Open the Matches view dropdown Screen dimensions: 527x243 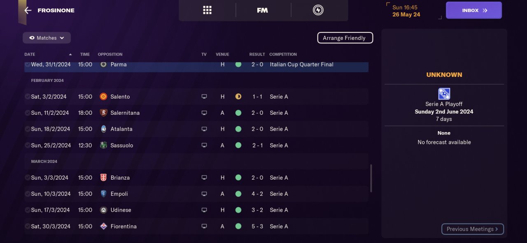coord(47,38)
